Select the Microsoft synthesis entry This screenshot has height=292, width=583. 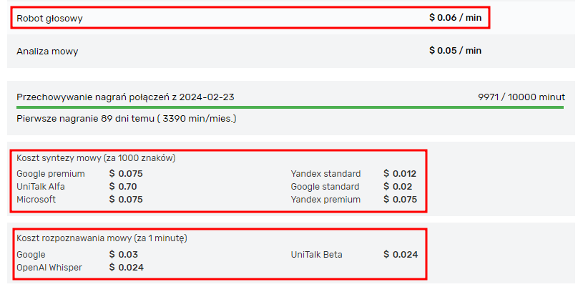[x=36, y=200]
